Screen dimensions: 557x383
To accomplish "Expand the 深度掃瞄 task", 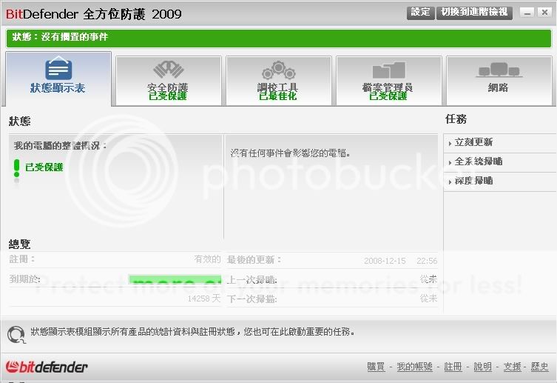I will (x=474, y=181).
